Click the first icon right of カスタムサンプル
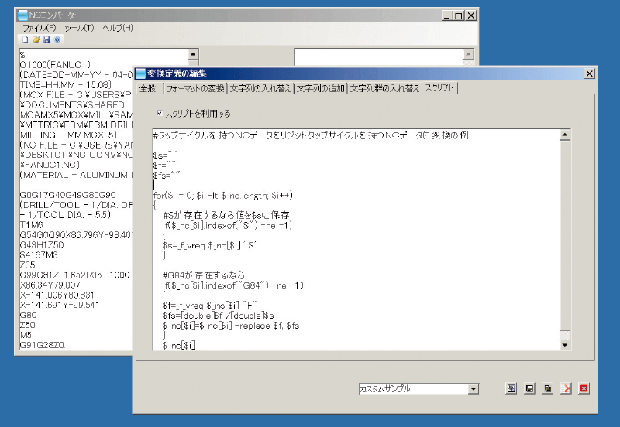The height and width of the screenshot is (427, 620). [511, 388]
